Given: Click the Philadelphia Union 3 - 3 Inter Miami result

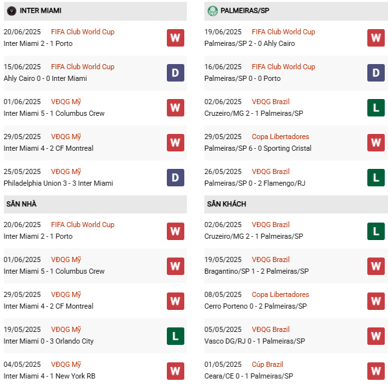Looking at the screenshot, I should coord(58,183).
